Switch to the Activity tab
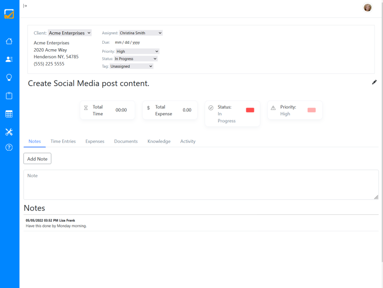383x288 pixels. coord(188,141)
